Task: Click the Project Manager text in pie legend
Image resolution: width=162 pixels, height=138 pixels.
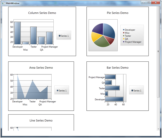Action: [x=133, y=42]
